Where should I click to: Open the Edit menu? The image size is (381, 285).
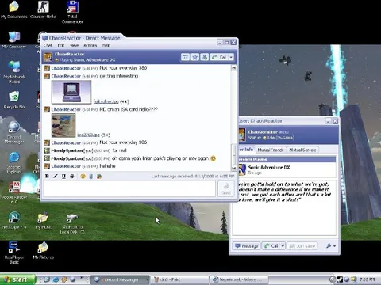(61, 45)
